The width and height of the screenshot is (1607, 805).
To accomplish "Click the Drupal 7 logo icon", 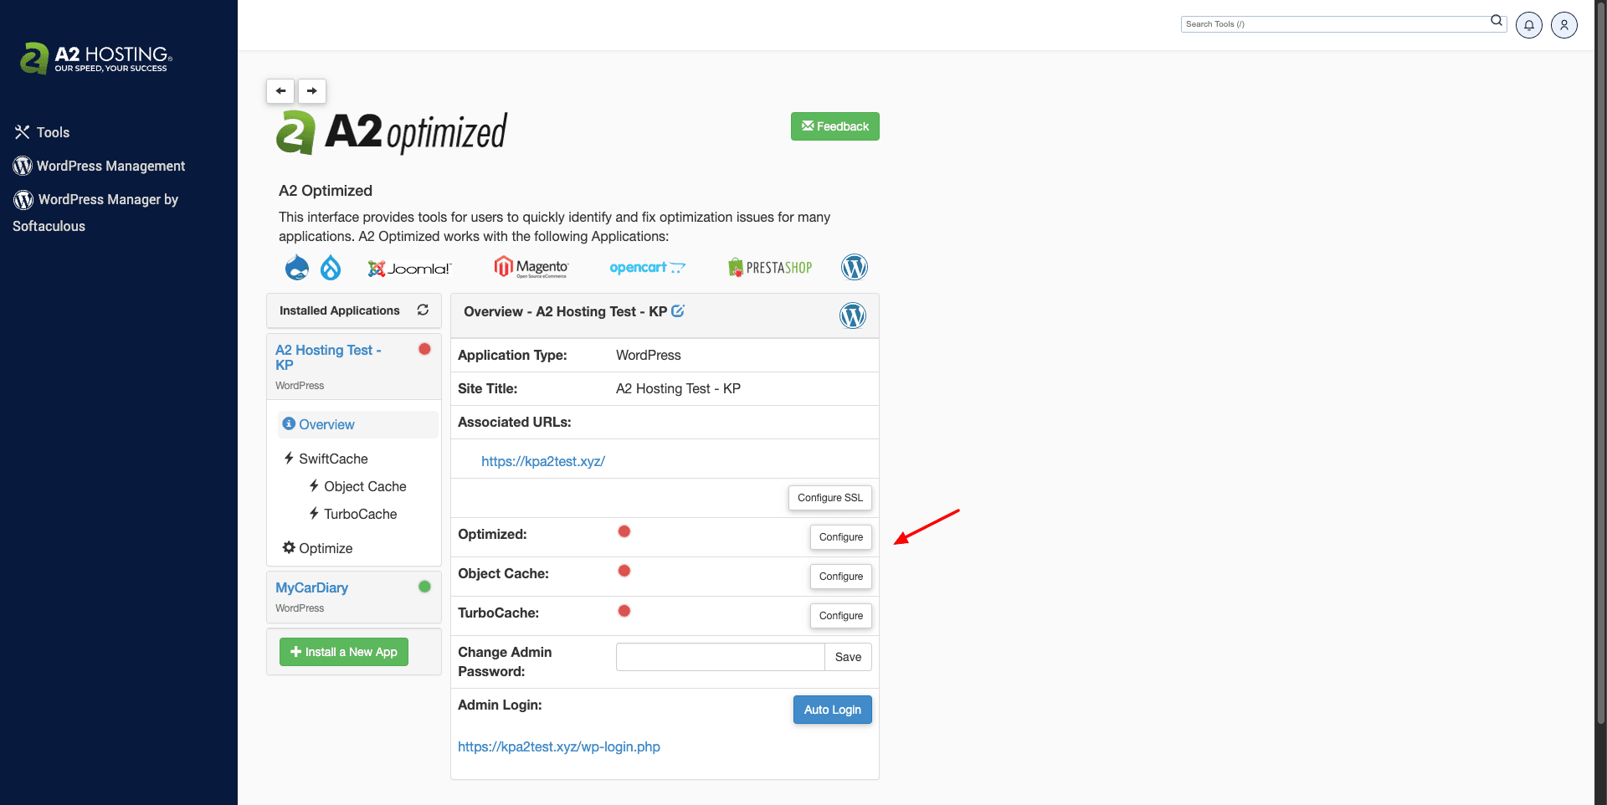I will click(297, 268).
